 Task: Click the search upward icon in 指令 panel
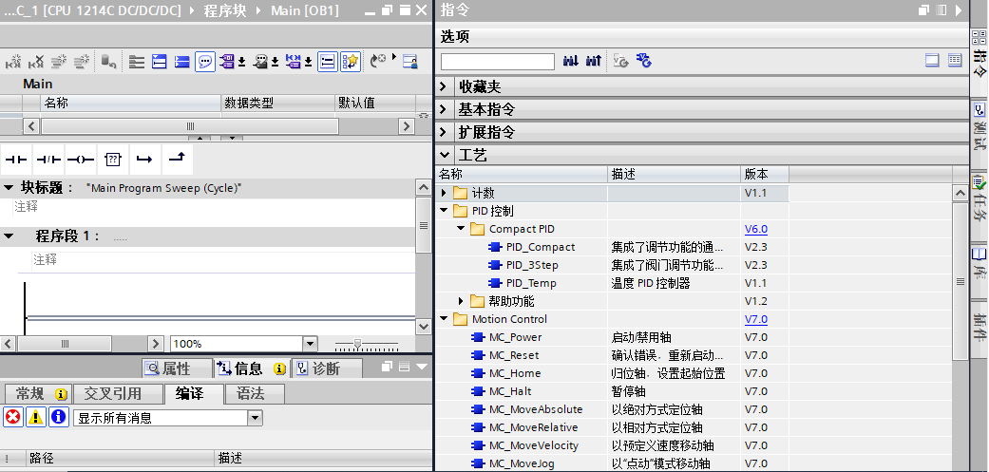pos(593,61)
